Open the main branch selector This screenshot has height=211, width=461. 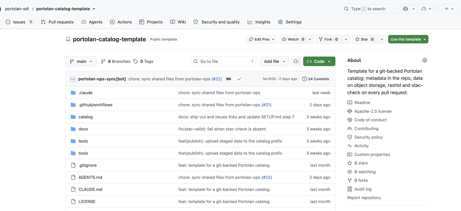(81, 62)
